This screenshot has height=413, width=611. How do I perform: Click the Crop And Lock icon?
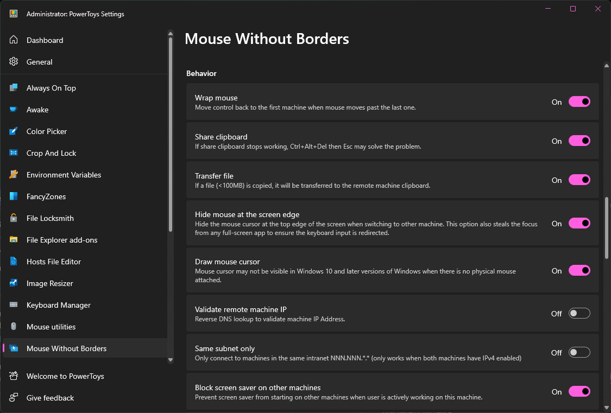pos(14,153)
